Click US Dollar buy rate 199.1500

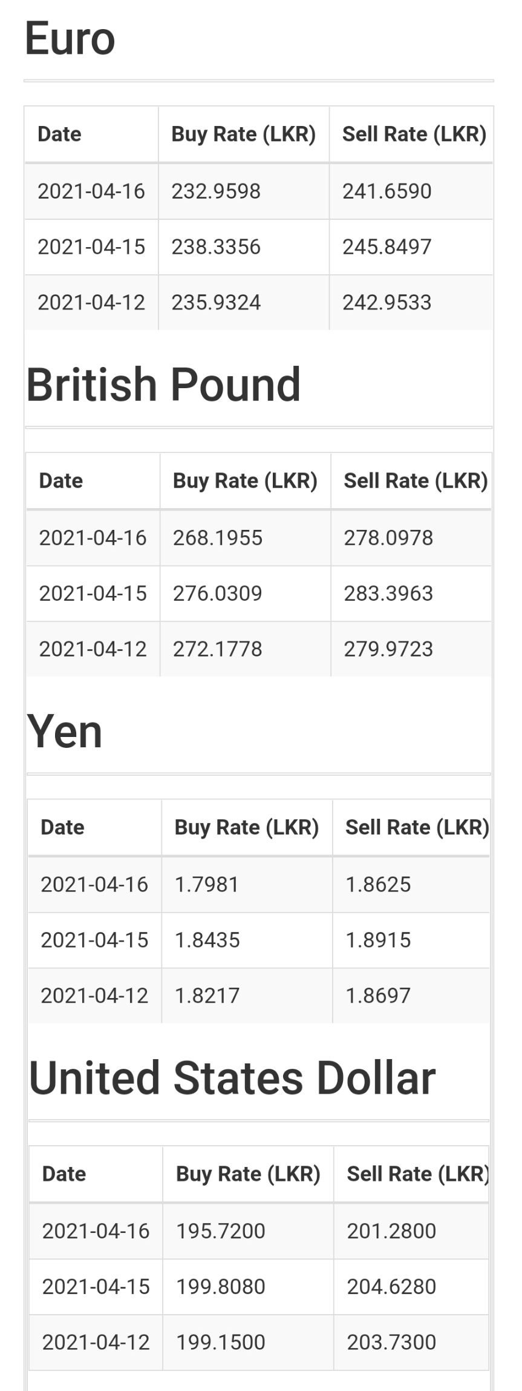click(x=221, y=1343)
